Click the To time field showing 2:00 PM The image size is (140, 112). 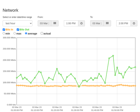coord(123,23)
